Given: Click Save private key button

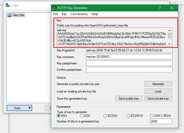Looking at the screenshot, I should [x=158, y=99].
